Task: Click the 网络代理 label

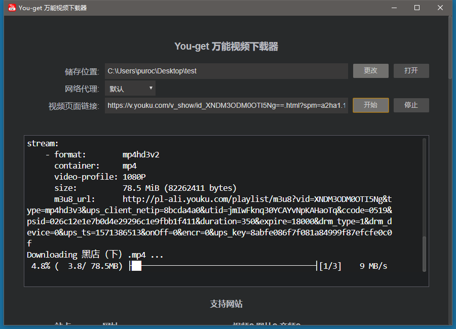Action: point(82,89)
